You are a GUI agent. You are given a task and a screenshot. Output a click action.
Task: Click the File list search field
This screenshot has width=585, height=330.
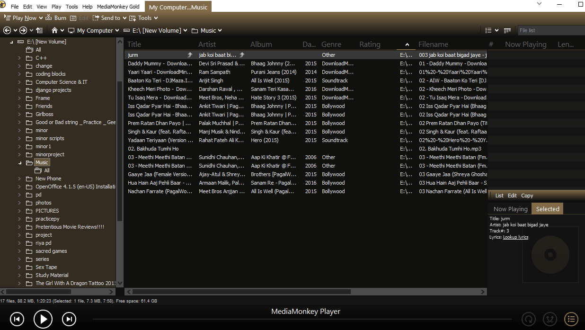[x=549, y=30]
